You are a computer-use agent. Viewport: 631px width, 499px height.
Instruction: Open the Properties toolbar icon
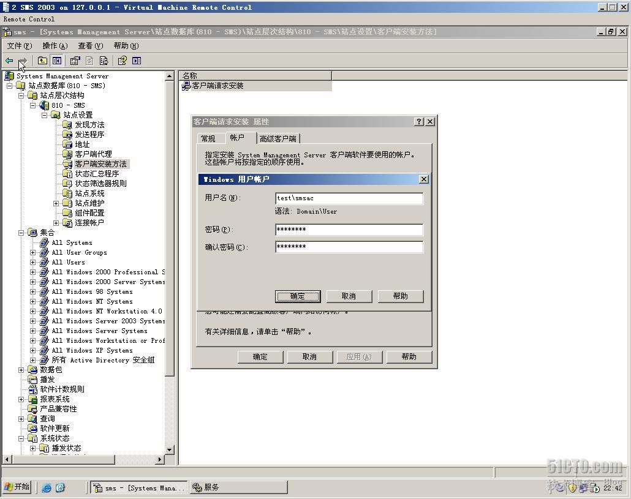(x=75, y=61)
